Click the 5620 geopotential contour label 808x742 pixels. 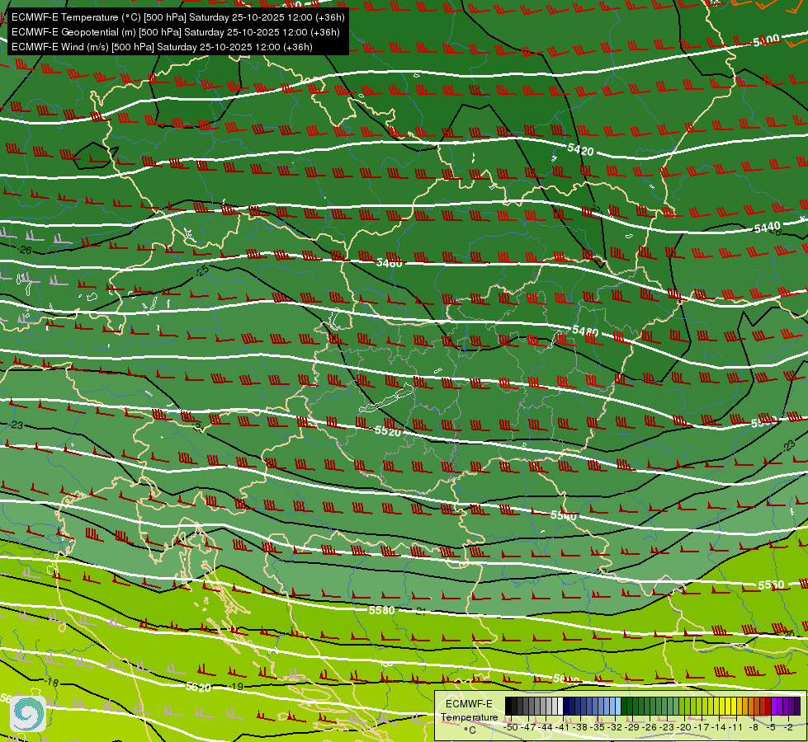click(x=198, y=687)
